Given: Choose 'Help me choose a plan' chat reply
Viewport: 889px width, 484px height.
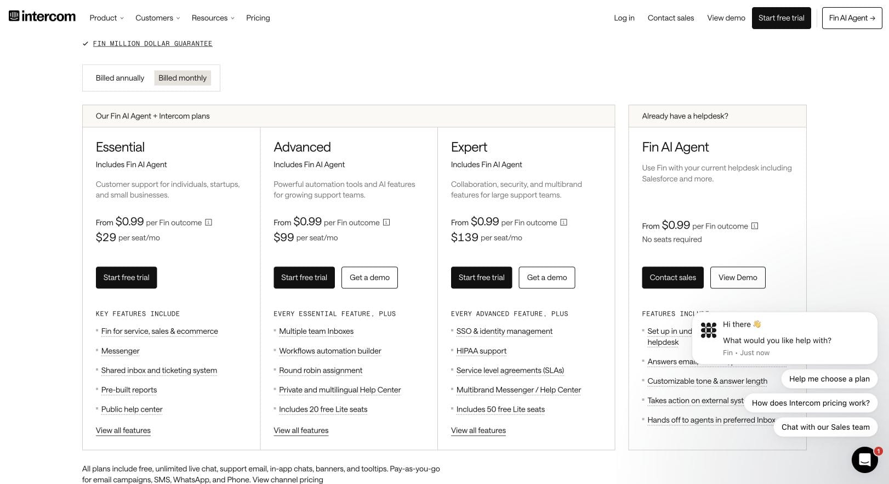Looking at the screenshot, I should pos(829,379).
